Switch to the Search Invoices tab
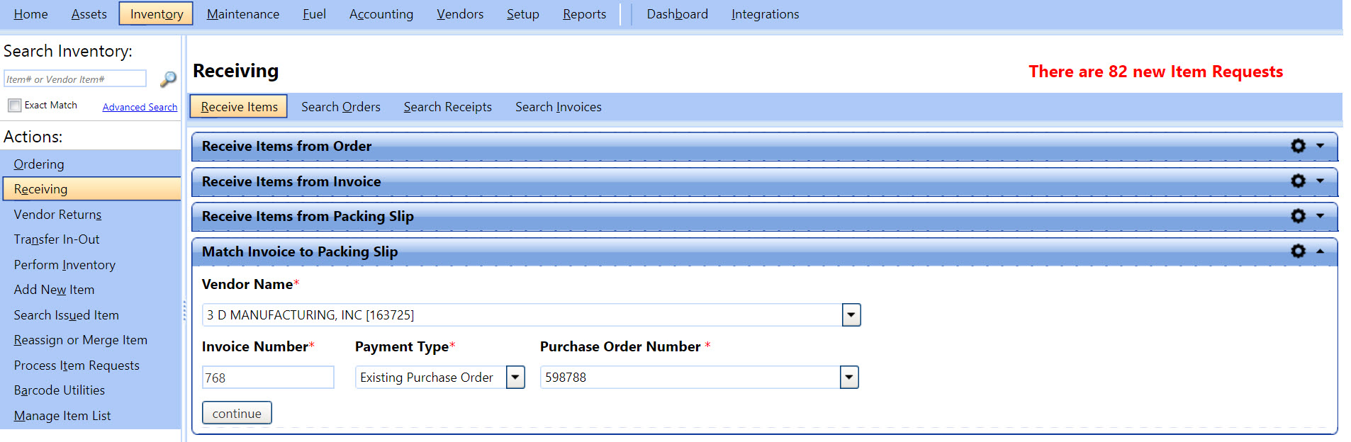1351x442 pixels. click(x=558, y=107)
